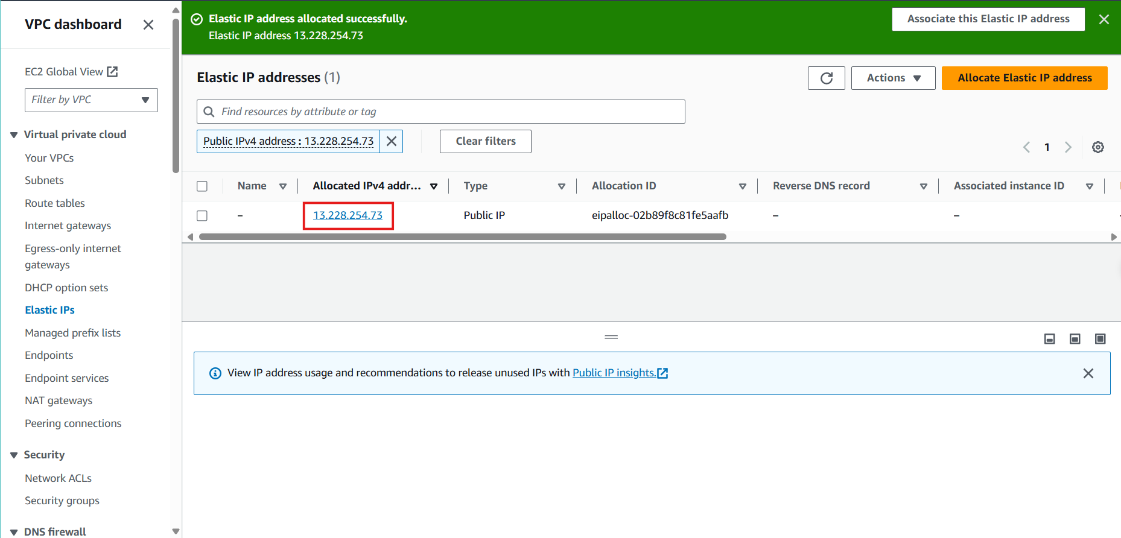The height and width of the screenshot is (538, 1121).
Task: Open Egress-only internet gateways
Action: point(73,256)
